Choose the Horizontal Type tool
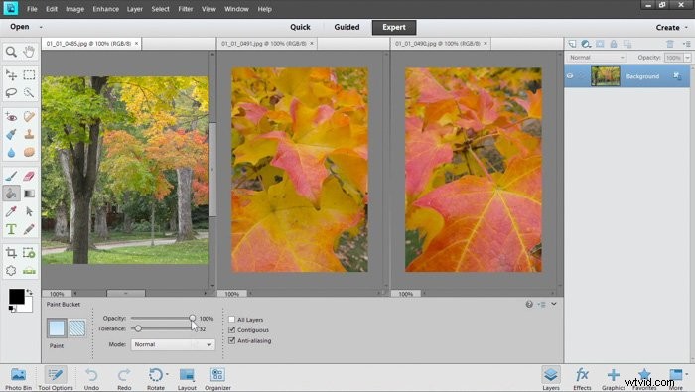This screenshot has height=392, width=695. tap(11, 229)
